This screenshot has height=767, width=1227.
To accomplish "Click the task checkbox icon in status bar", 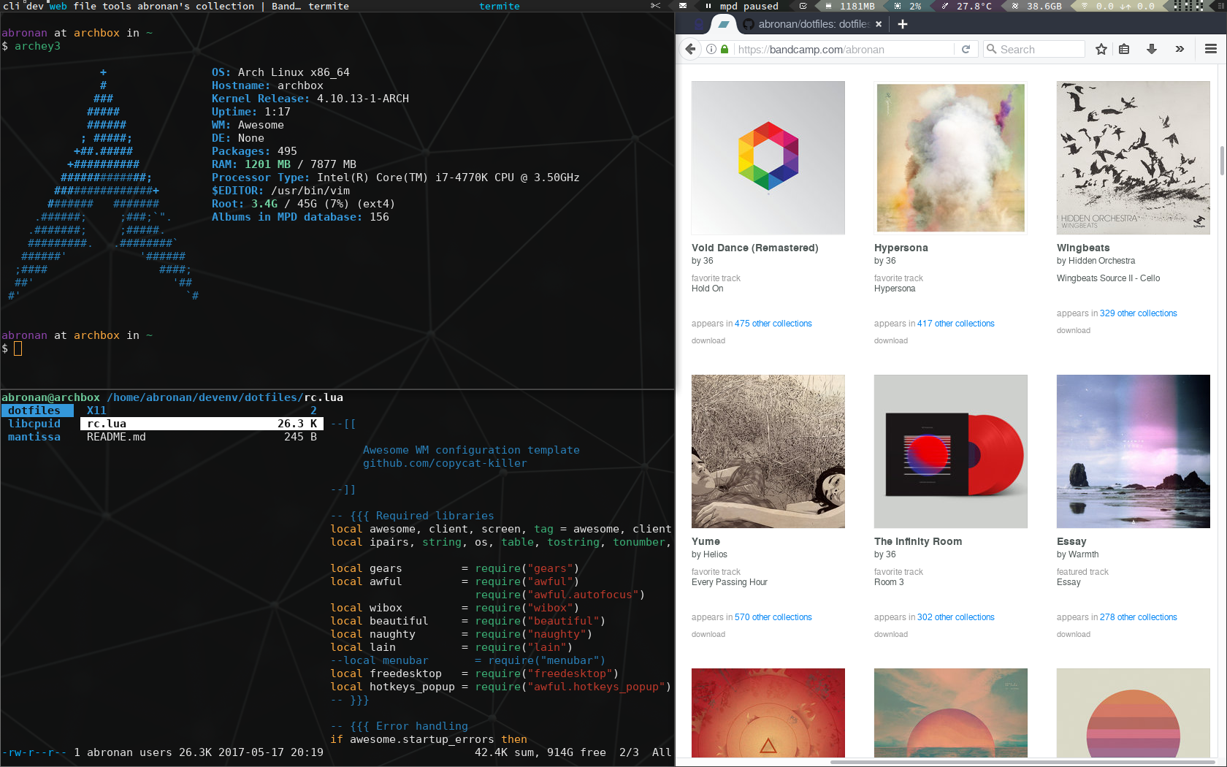I will (803, 6).
